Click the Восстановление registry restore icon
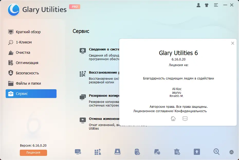The image size is (239, 160). coord(82,74)
